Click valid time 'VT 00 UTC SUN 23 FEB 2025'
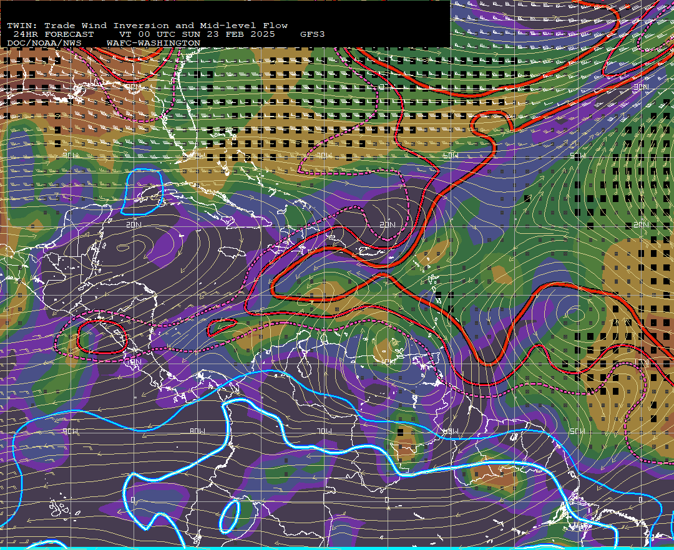674x550 pixels. coord(197,34)
